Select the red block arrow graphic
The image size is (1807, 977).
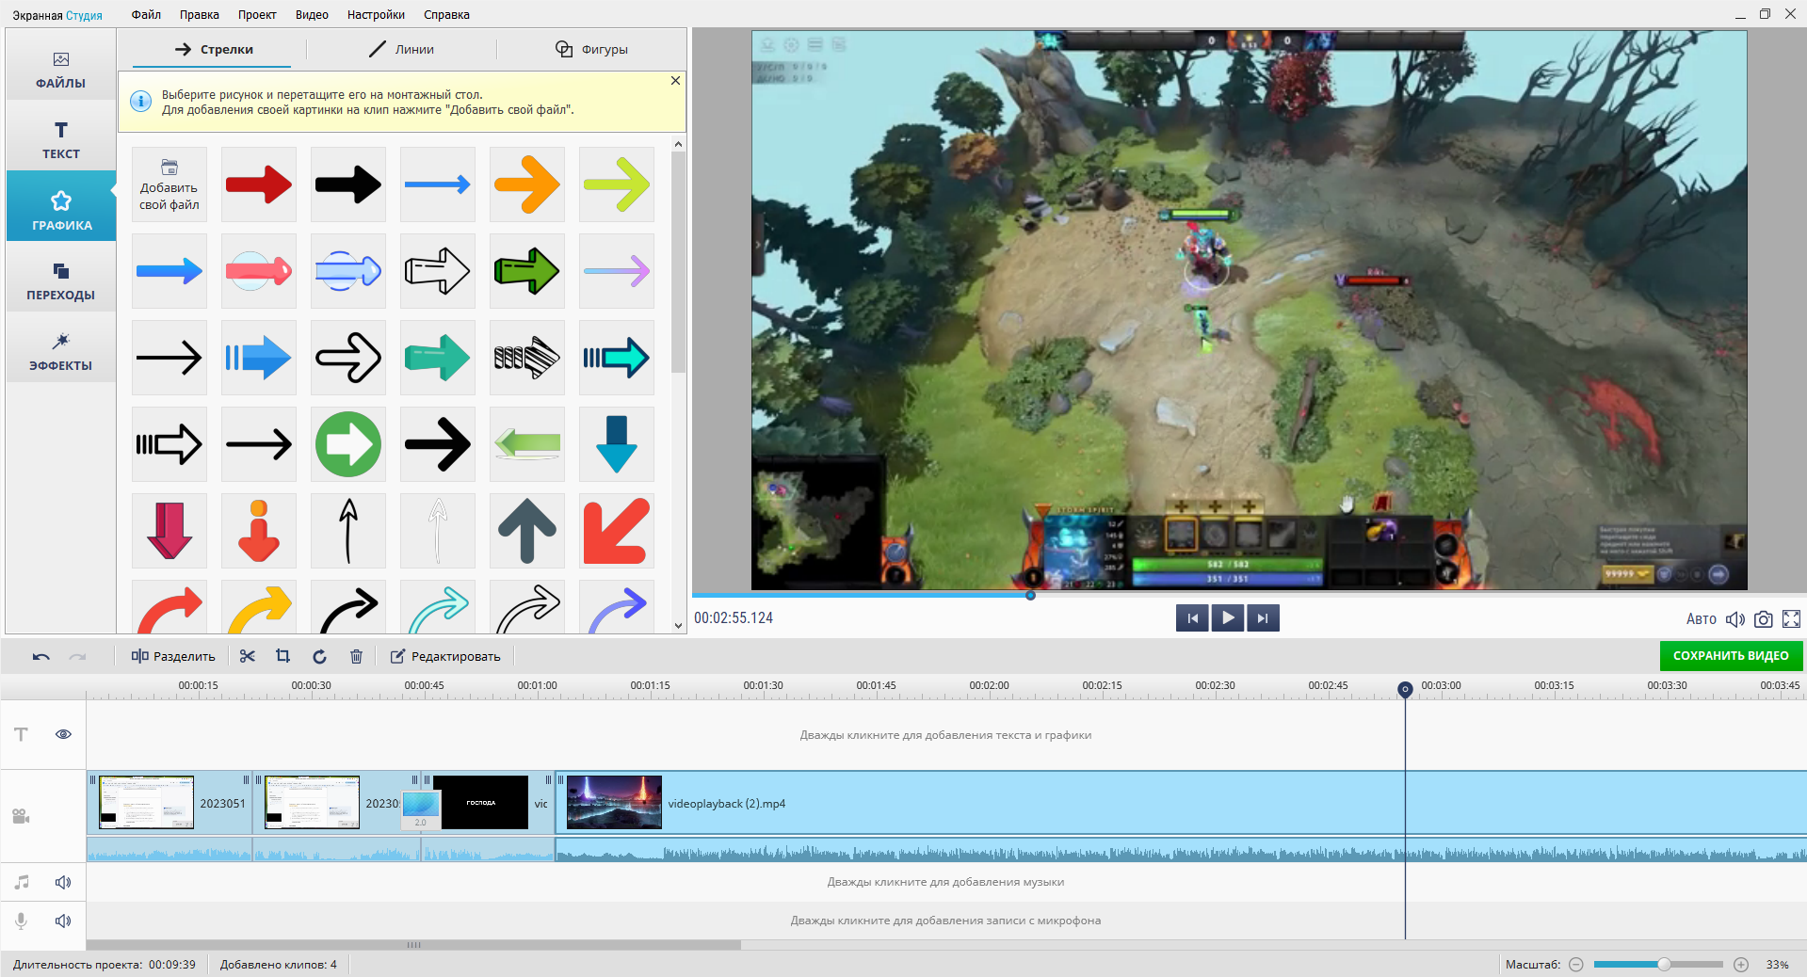[259, 184]
